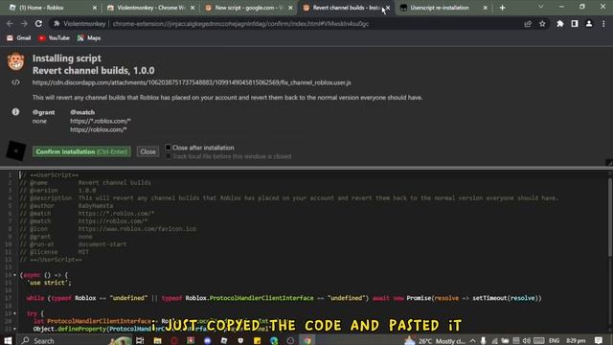The height and width of the screenshot is (345, 613).
Task: Close the Revert channel builds tab
Action: tap(388, 8)
